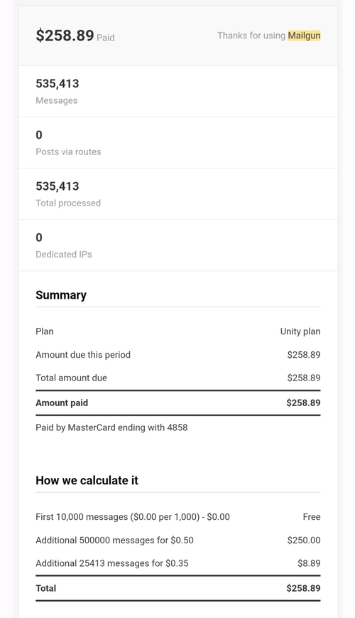Screen dimensions: 355x618
Task: Click the Total processed figure
Action: (58, 186)
